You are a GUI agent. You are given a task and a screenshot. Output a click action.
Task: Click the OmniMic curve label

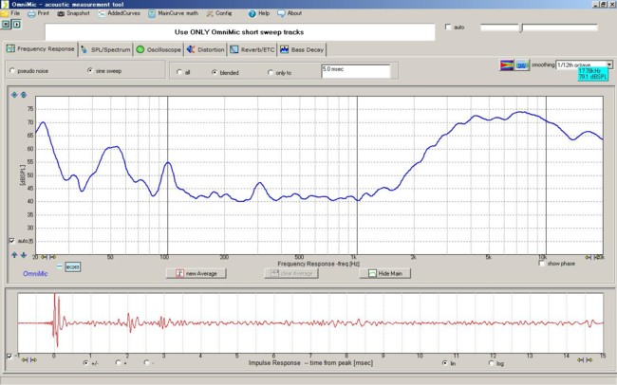coord(35,274)
